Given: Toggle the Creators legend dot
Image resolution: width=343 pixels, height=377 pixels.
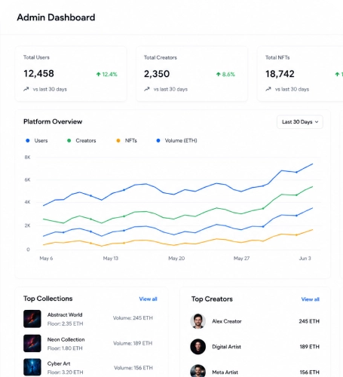Looking at the screenshot, I should pyautogui.click(x=69, y=140).
